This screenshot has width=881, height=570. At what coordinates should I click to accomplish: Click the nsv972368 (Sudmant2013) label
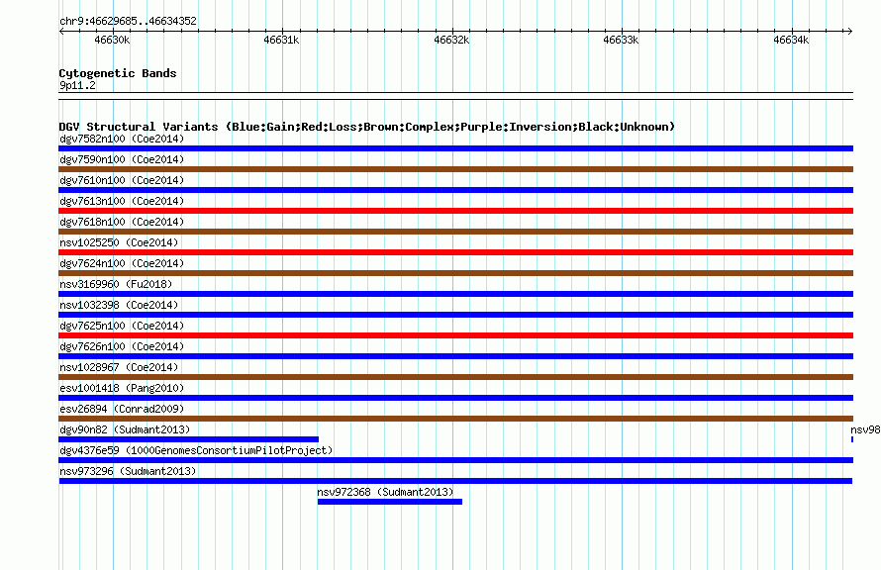tap(385, 492)
